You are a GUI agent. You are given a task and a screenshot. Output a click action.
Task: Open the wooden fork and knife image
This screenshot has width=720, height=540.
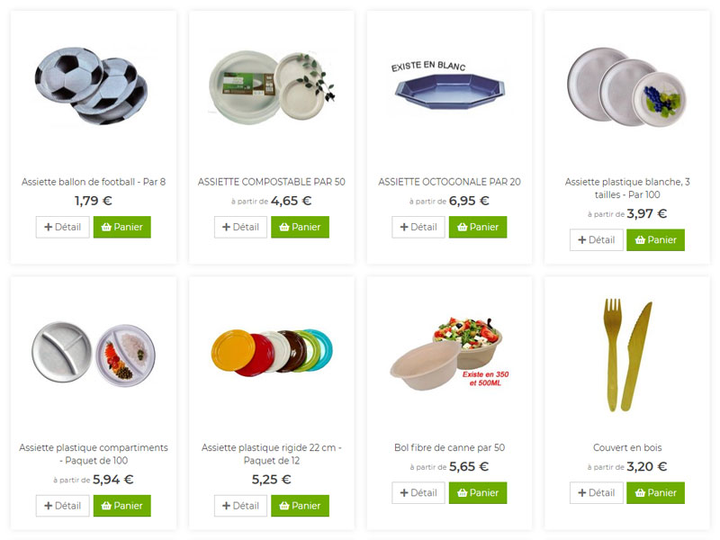click(627, 355)
